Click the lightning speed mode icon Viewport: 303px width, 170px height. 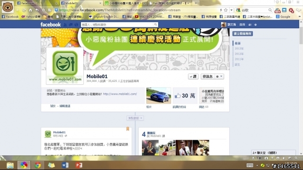point(221,10)
